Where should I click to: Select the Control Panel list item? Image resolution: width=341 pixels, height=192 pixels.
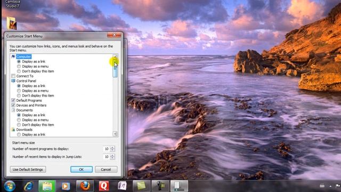(26, 81)
